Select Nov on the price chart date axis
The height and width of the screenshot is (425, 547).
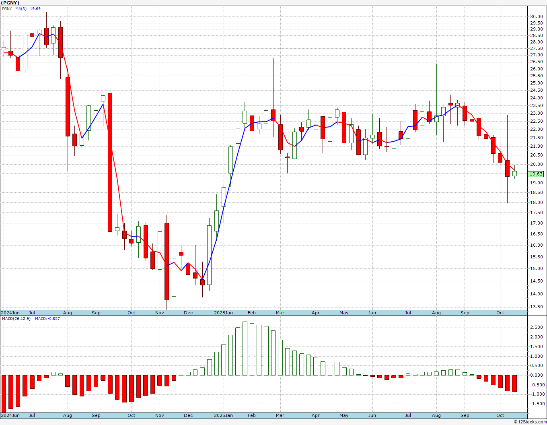pyautogui.click(x=160, y=313)
